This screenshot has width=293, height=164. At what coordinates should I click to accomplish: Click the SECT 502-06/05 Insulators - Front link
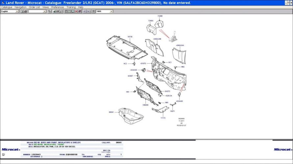pyautogui.click(x=49, y=144)
